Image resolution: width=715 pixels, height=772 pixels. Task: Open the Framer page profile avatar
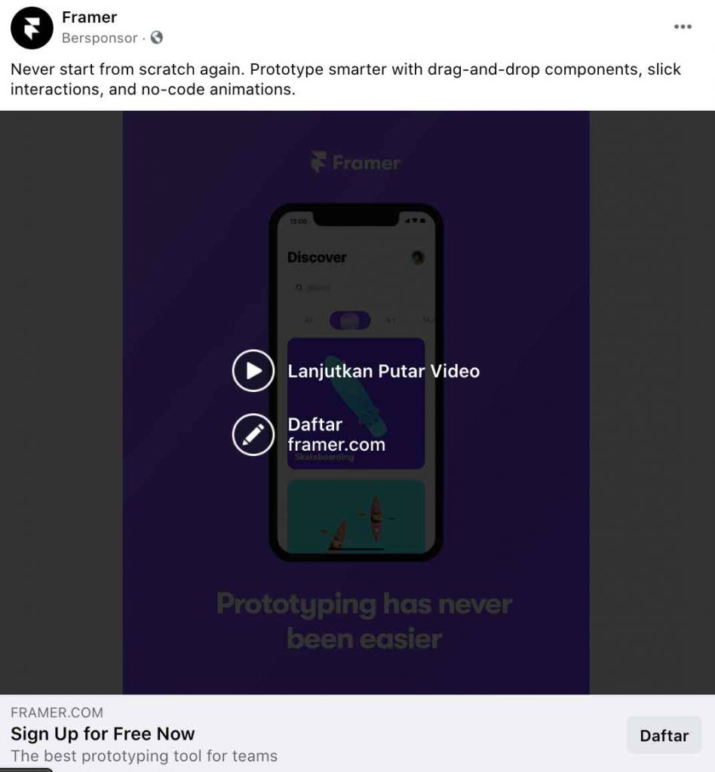click(32, 28)
